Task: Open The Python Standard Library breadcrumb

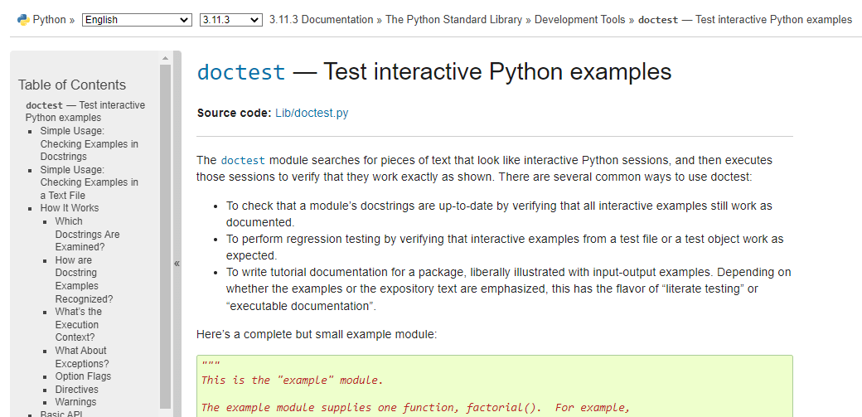Action: click(453, 20)
